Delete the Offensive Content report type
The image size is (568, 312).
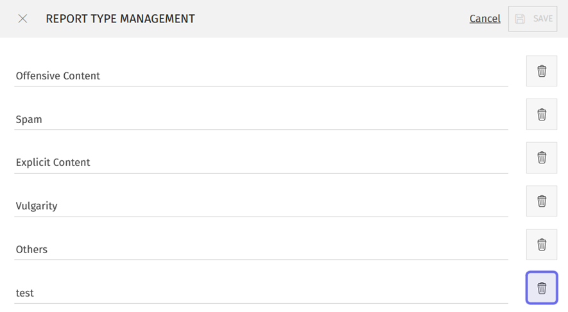(x=542, y=71)
